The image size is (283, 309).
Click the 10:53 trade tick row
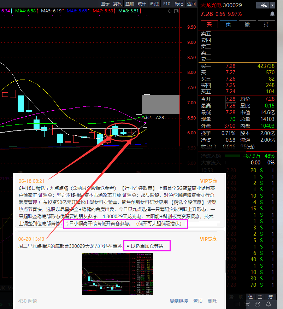pyautogui.click(x=237, y=170)
